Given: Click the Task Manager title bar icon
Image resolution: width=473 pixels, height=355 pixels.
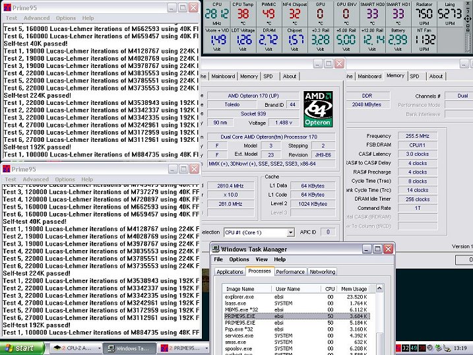Looking at the screenshot, I should pos(215,249).
